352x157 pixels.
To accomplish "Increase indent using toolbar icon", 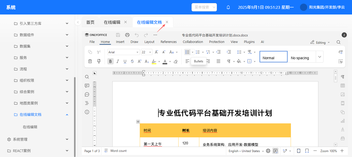I will [x=229, y=52].
